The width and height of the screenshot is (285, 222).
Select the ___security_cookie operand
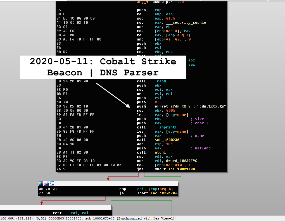point(186,23)
